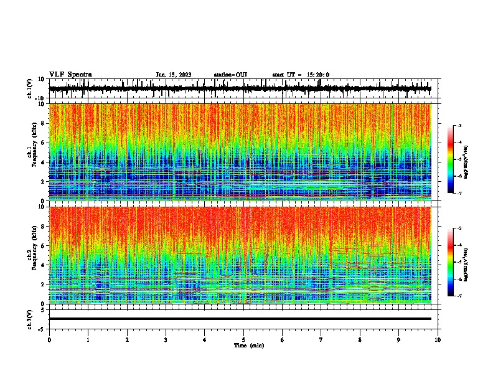
Task: Click the ch.1(V) waveform trace panel
Action: [245, 88]
